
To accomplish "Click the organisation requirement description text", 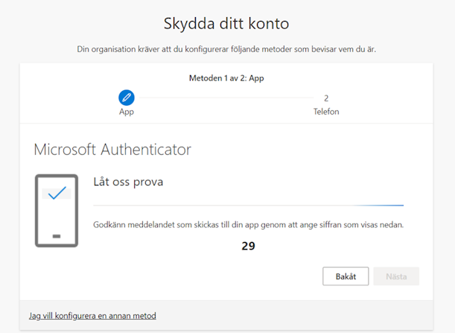I will [x=226, y=49].
